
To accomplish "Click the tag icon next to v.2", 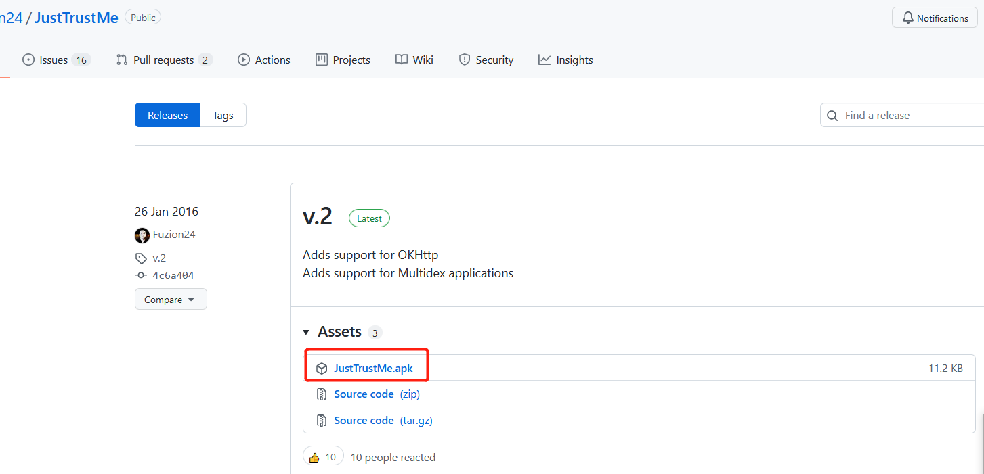I will [140, 258].
